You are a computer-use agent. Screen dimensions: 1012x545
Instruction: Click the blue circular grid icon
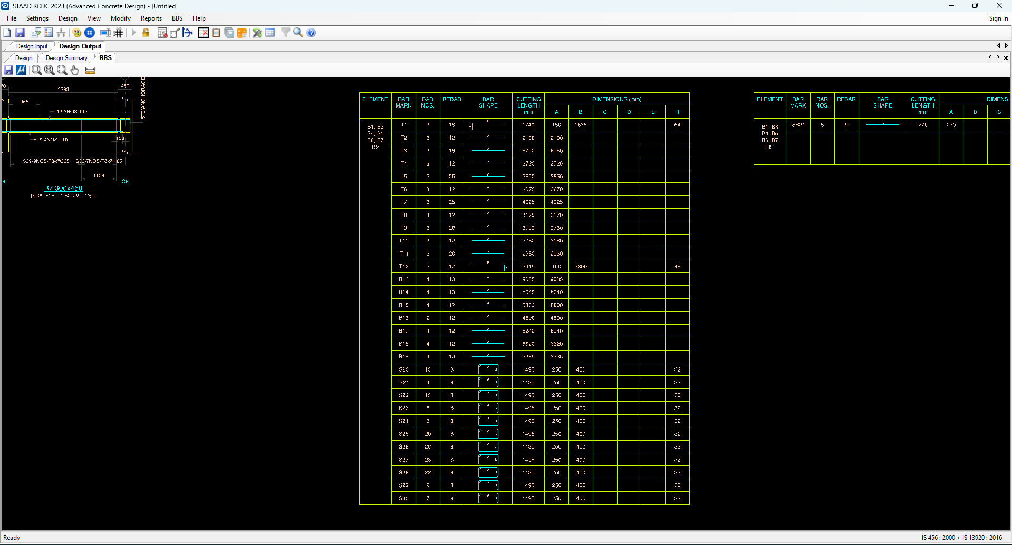90,33
